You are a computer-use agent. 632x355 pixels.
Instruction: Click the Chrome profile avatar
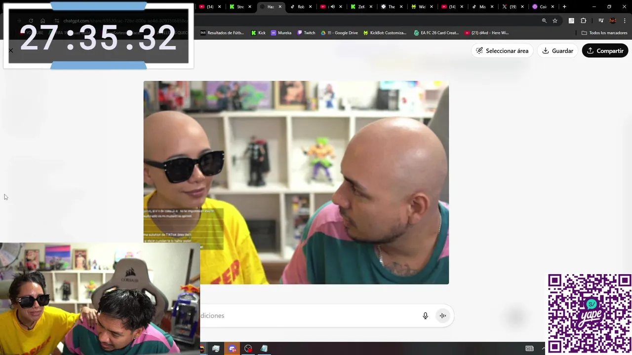[613, 21]
